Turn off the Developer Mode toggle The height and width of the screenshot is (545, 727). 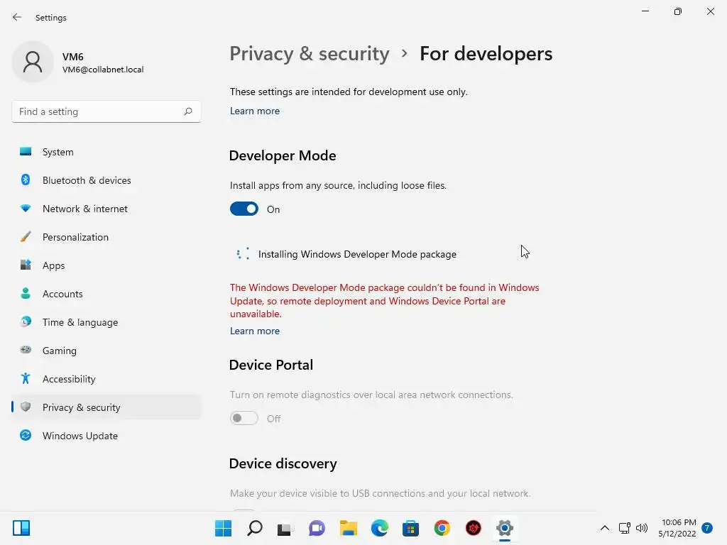(x=244, y=209)
